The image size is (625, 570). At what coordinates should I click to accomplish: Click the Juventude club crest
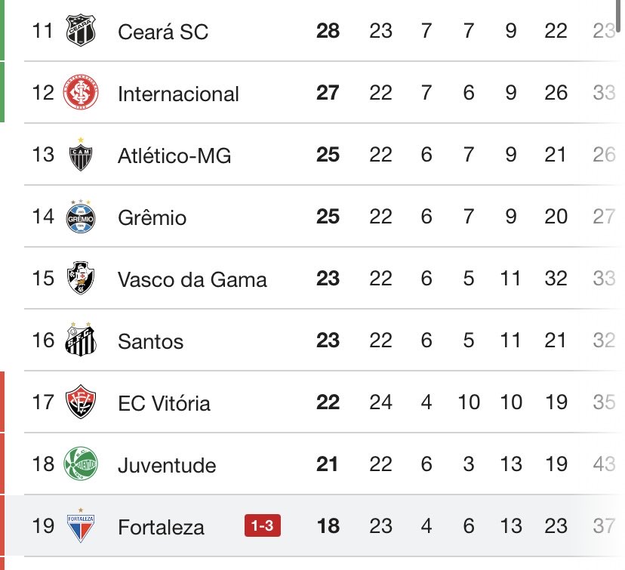[x=79, y=464]
